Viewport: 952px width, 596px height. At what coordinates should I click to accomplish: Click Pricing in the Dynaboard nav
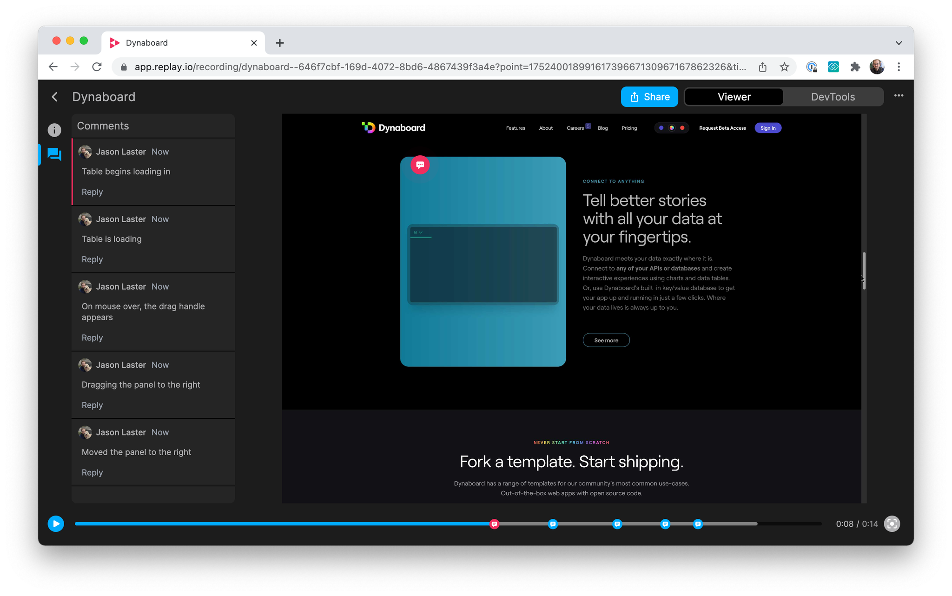click(629, 128)
